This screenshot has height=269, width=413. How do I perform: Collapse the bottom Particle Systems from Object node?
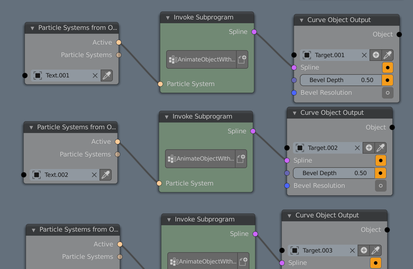(x=34, y=230)
